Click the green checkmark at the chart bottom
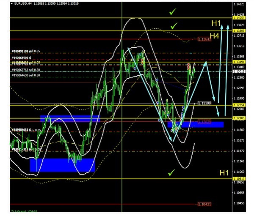Viewport: 254px width, 216px height. pyautogui.click(x=171, y=172)
